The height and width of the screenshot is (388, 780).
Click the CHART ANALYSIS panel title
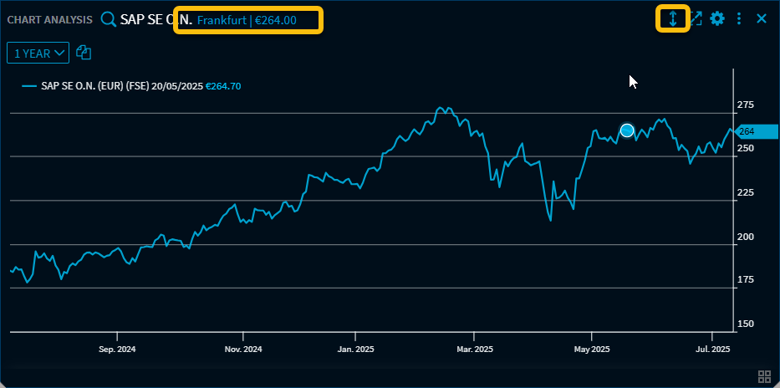(x=50, y=19)
